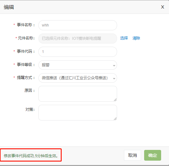Expand the 提醒方式 dropdown showing 微信推送
This screenshot has width=169, height=166.
tap(78, 78)
